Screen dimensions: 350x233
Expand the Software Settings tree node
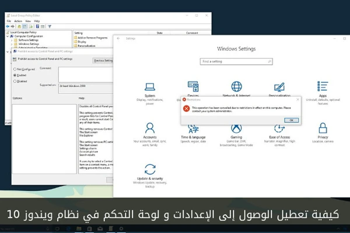(12, 40)
